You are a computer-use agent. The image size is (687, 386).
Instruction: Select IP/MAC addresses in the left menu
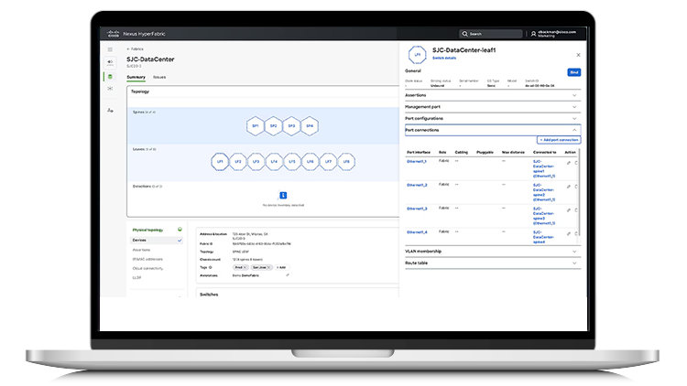147,259
